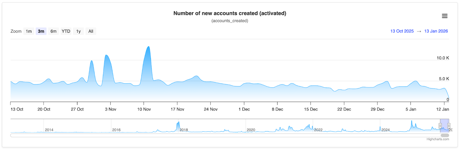The width and height of the screenshot is (460, 149).
Task: Click the chart title text
Action: click(230, 13)
